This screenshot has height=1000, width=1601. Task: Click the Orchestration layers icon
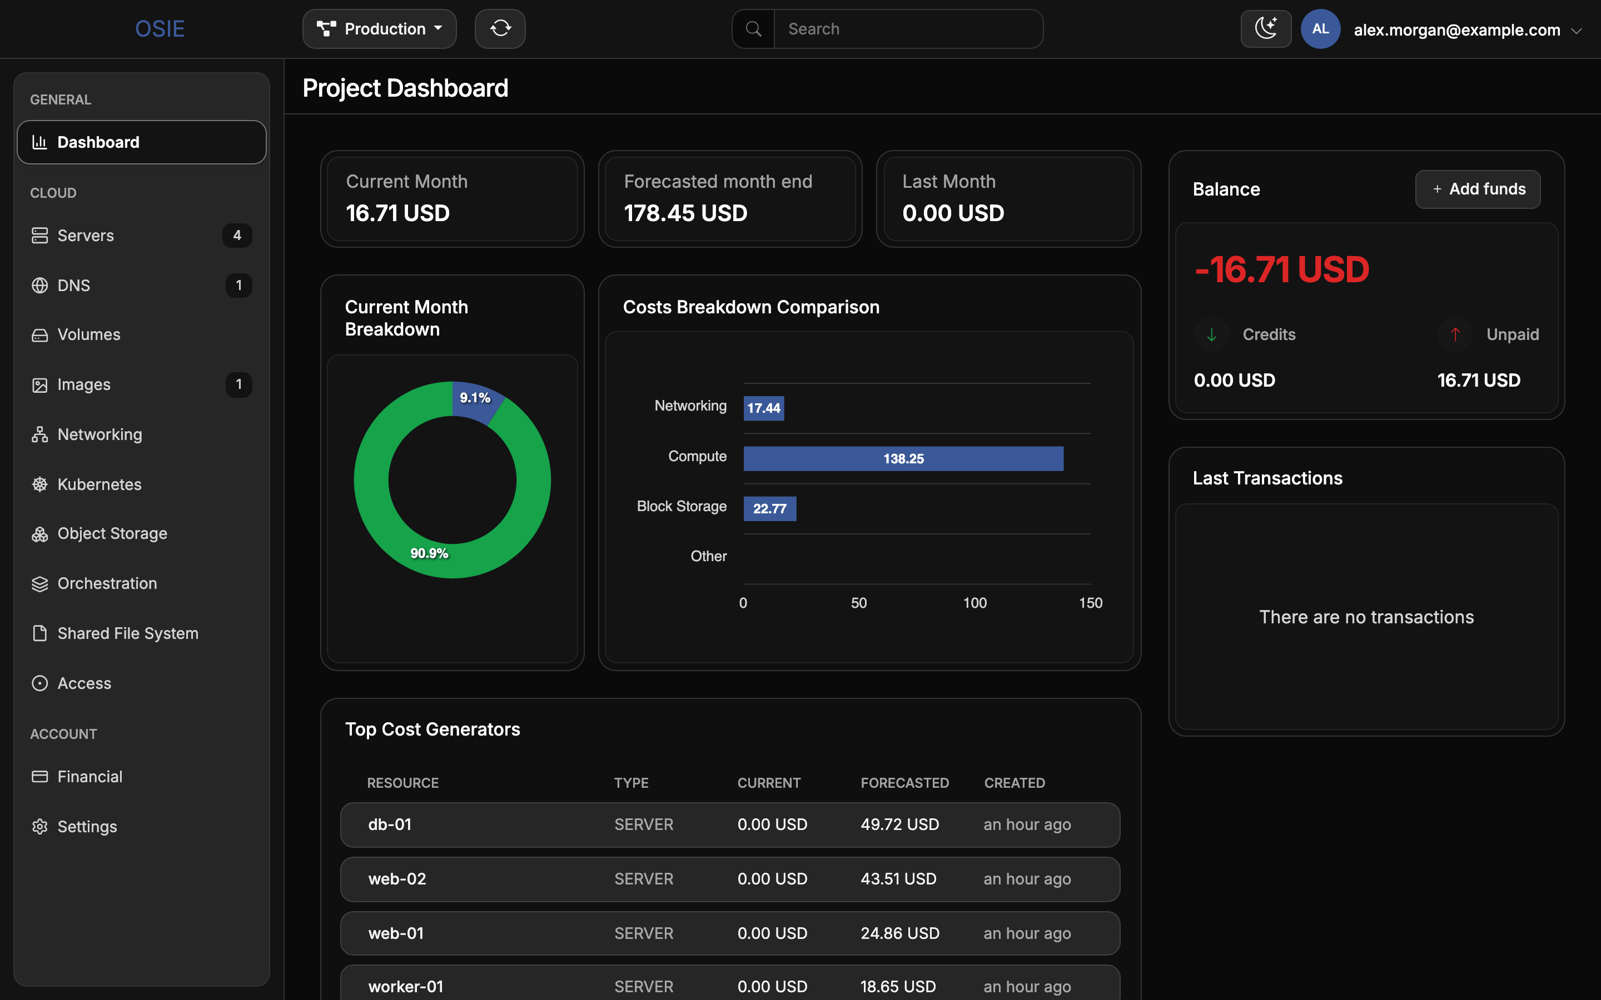(39, 584)
